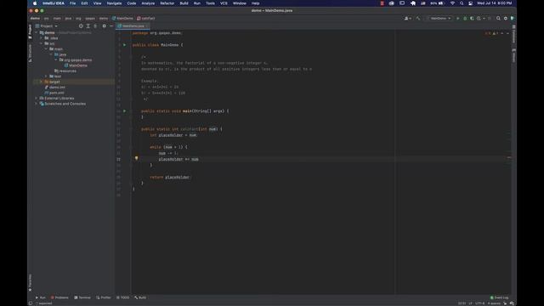Click the green Run toolbar icon
The height and width of the screenshot is (306, 544).
pyautogui.click(x=457, y=18)
